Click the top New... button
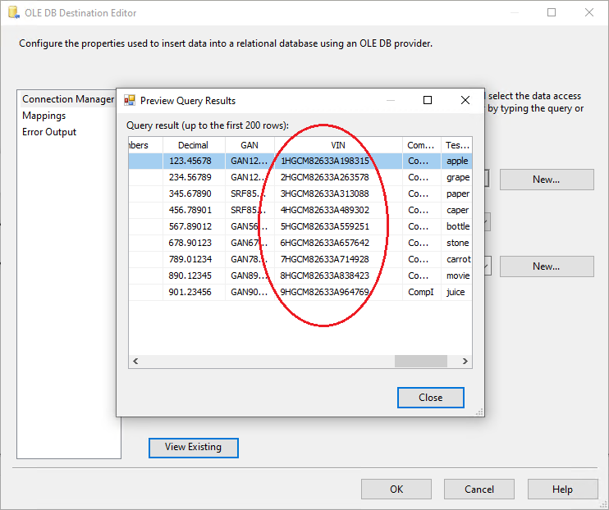 pyautogui.click(x=546, y=180)
